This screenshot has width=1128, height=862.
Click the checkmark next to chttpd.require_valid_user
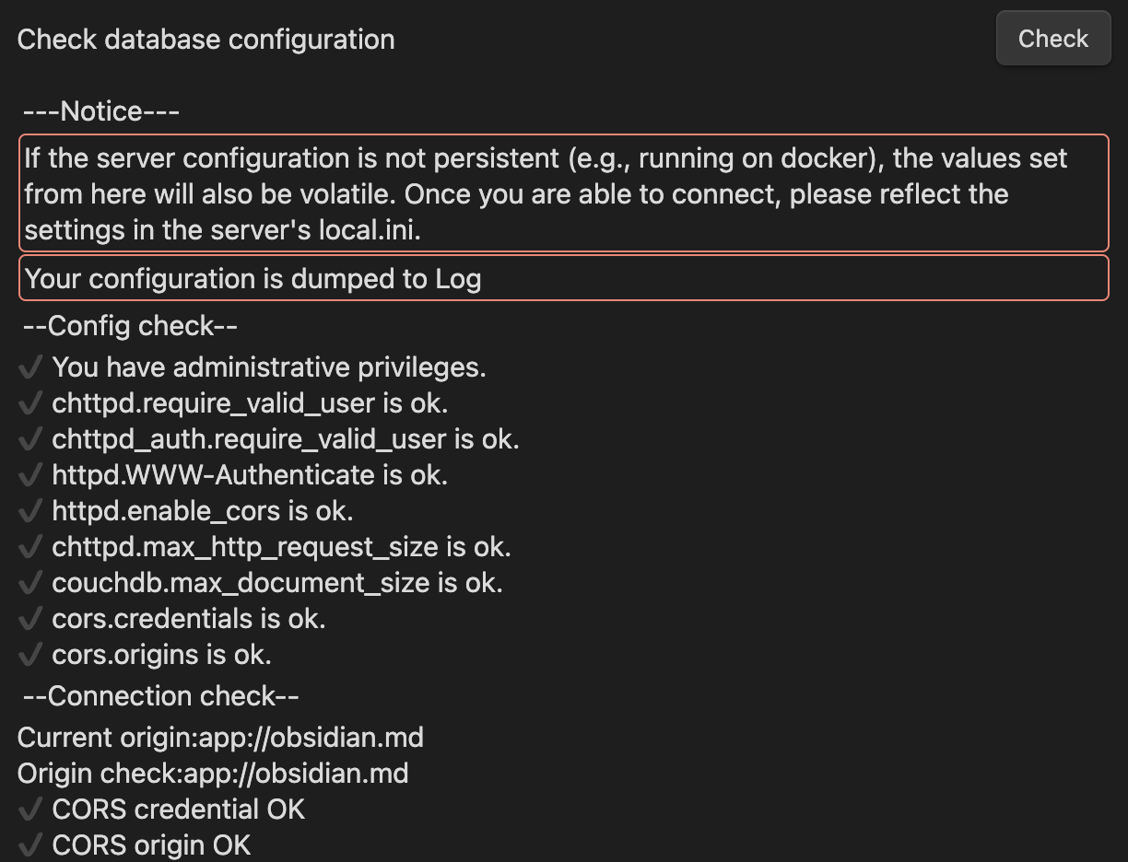point(30,404)
